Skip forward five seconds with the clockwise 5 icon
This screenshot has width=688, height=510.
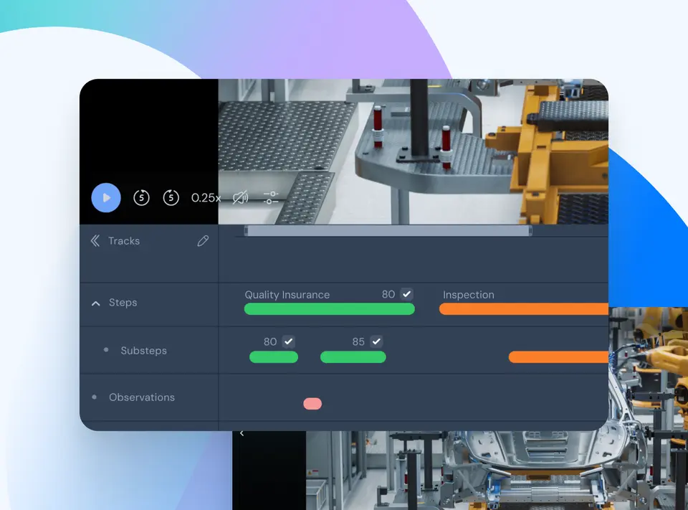click(x=171, y=198)
